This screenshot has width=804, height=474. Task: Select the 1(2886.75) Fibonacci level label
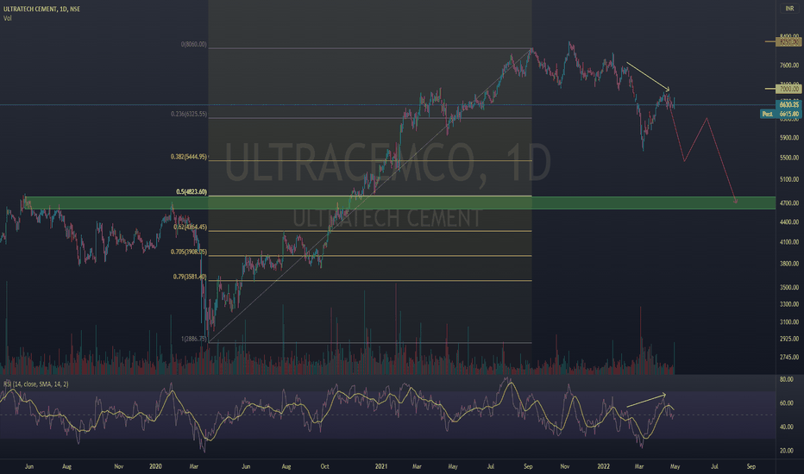point(193,339)
